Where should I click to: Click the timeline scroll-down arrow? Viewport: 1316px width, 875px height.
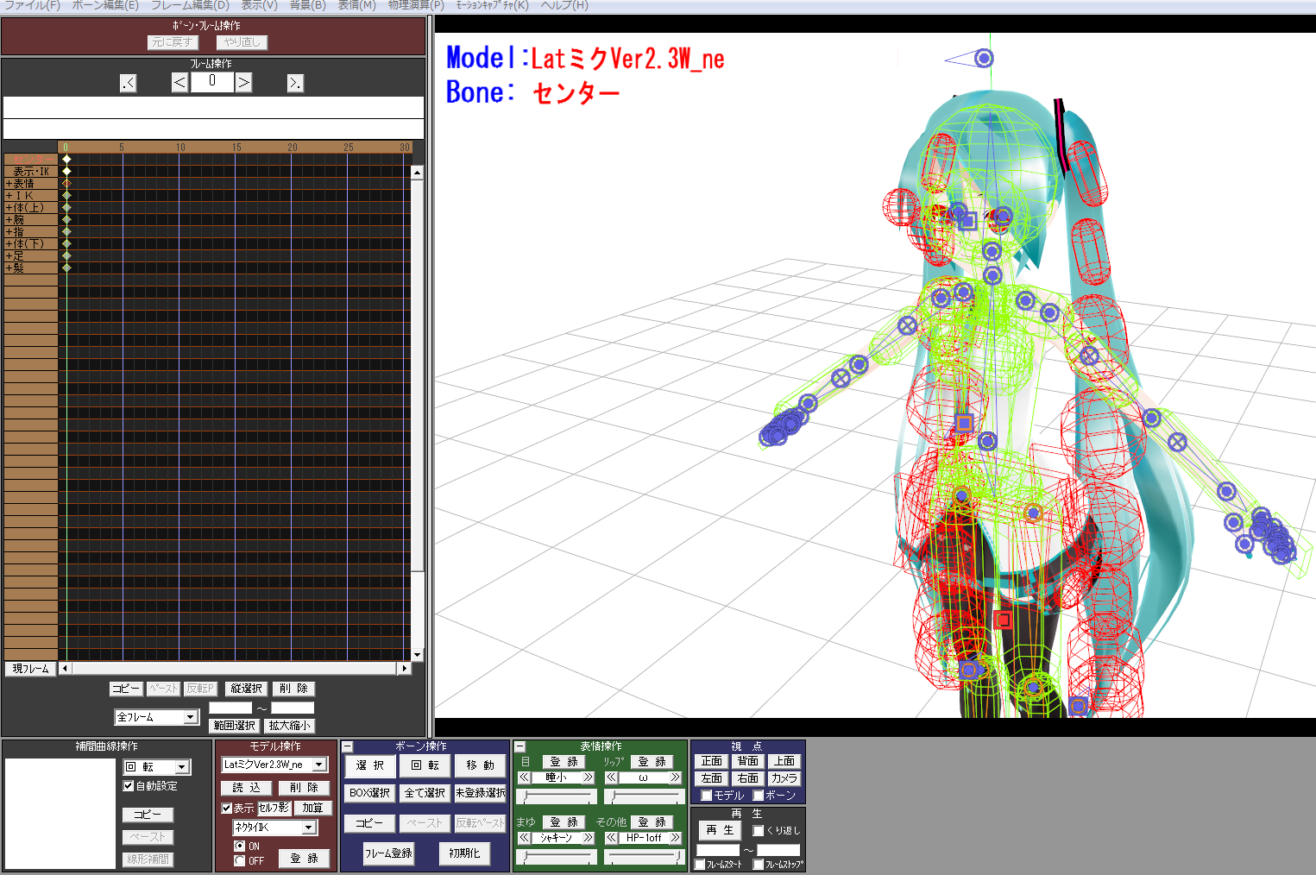417,656
